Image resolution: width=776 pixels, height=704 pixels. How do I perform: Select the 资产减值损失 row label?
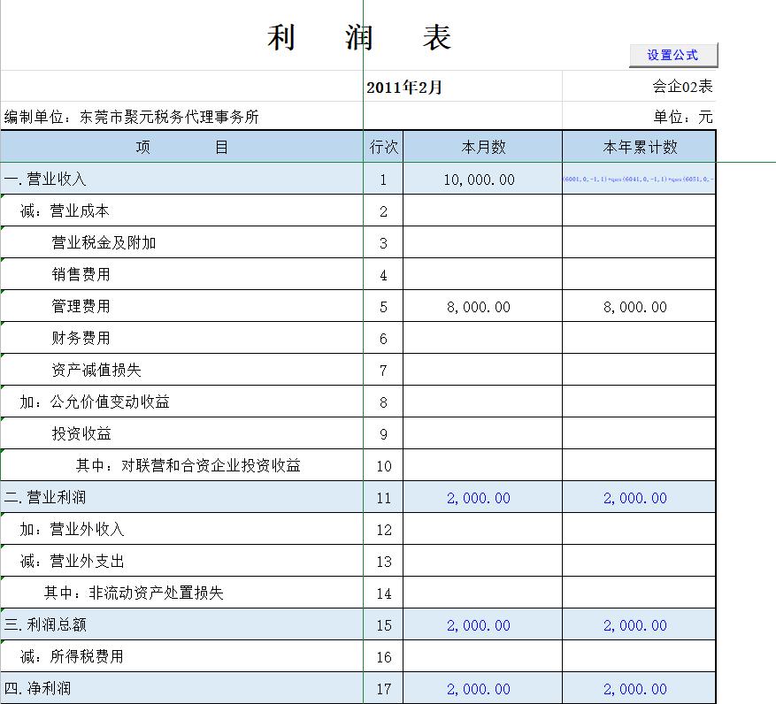tap(177, 370)
